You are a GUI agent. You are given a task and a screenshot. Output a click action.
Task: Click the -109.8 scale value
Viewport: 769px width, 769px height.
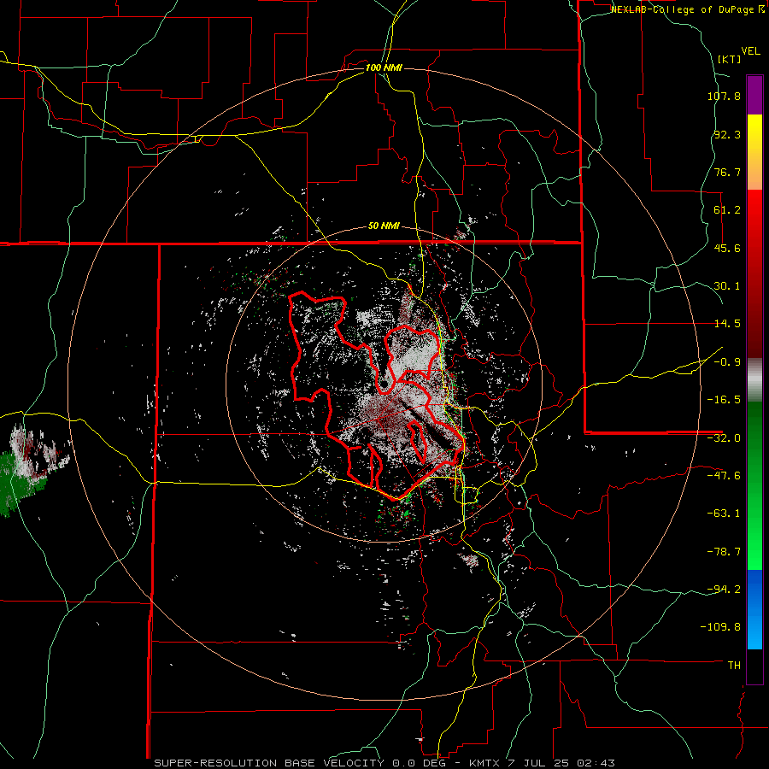pos(720,627)
